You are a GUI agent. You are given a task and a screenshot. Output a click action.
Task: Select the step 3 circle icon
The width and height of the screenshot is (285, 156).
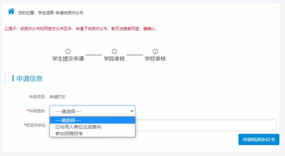pos(155,51)
